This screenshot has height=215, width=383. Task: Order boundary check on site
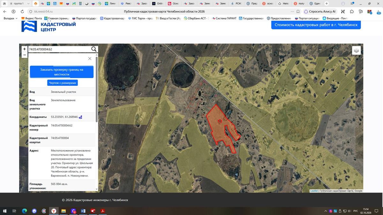click(x=62, y=72)
